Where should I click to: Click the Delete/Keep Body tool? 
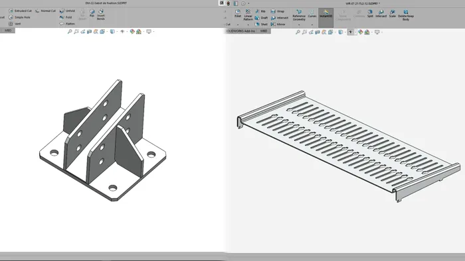tap(406, 15)
